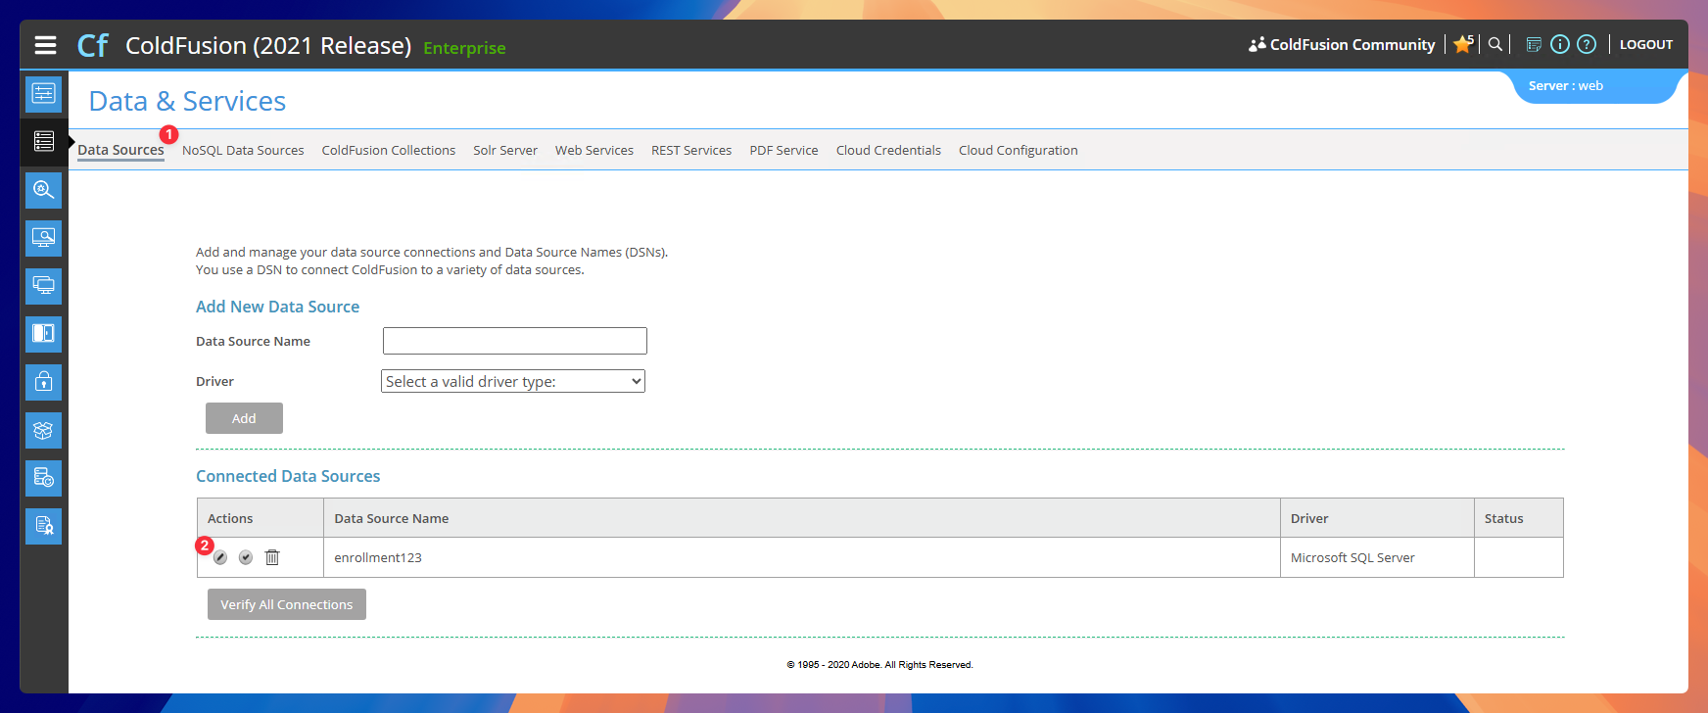This screenshot has height=713, width=1708.
Task: Open the ColdFusion Community link
Action: click(1342, 44)
